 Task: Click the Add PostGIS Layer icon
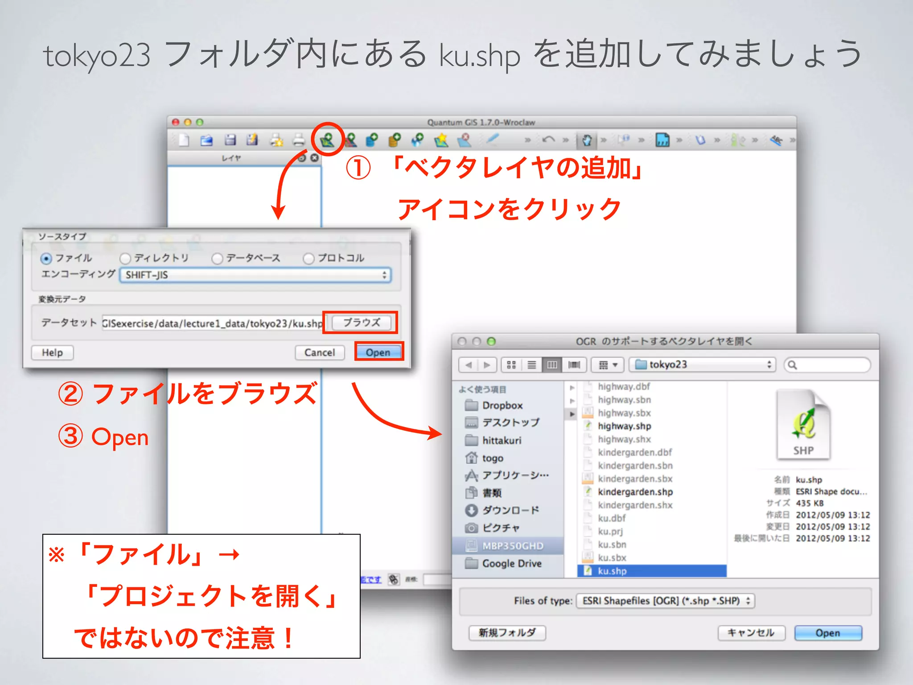pos(372,140)
